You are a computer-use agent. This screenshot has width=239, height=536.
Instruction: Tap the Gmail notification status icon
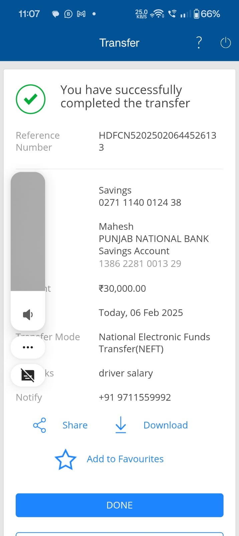click(81, 14)
